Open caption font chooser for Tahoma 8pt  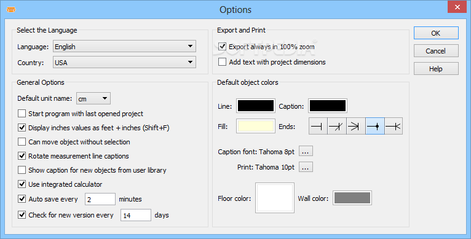306,151
